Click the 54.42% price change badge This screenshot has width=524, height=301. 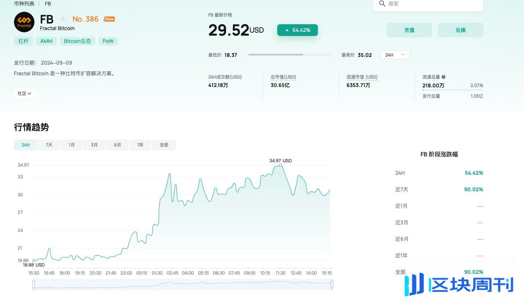click(297, 30)
